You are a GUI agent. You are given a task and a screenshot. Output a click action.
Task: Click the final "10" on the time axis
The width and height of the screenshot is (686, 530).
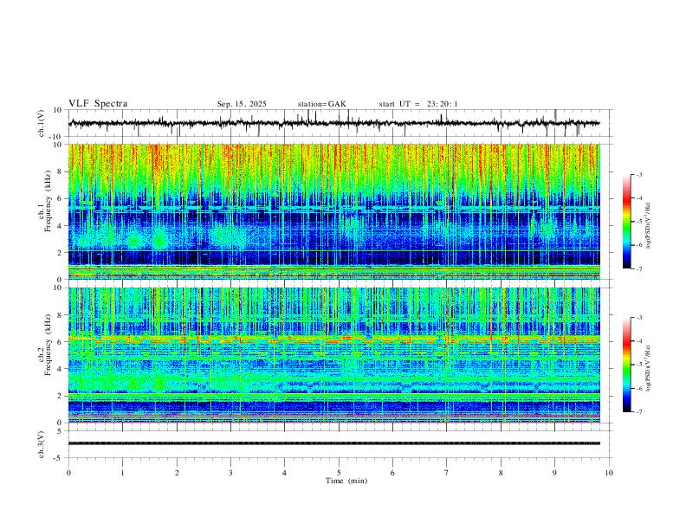(609, 473)
